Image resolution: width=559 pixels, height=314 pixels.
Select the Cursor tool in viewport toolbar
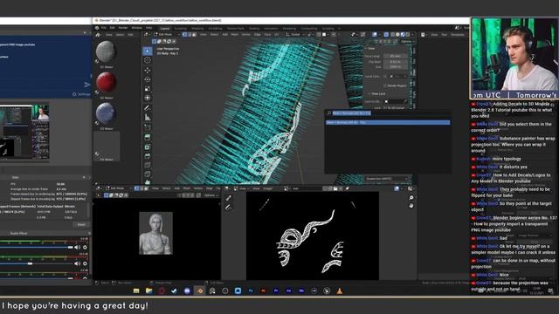click(x=148, y=60)
